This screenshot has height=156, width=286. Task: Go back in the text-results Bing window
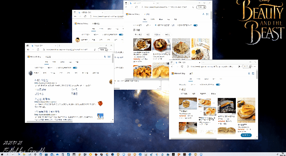click(28, 50)
